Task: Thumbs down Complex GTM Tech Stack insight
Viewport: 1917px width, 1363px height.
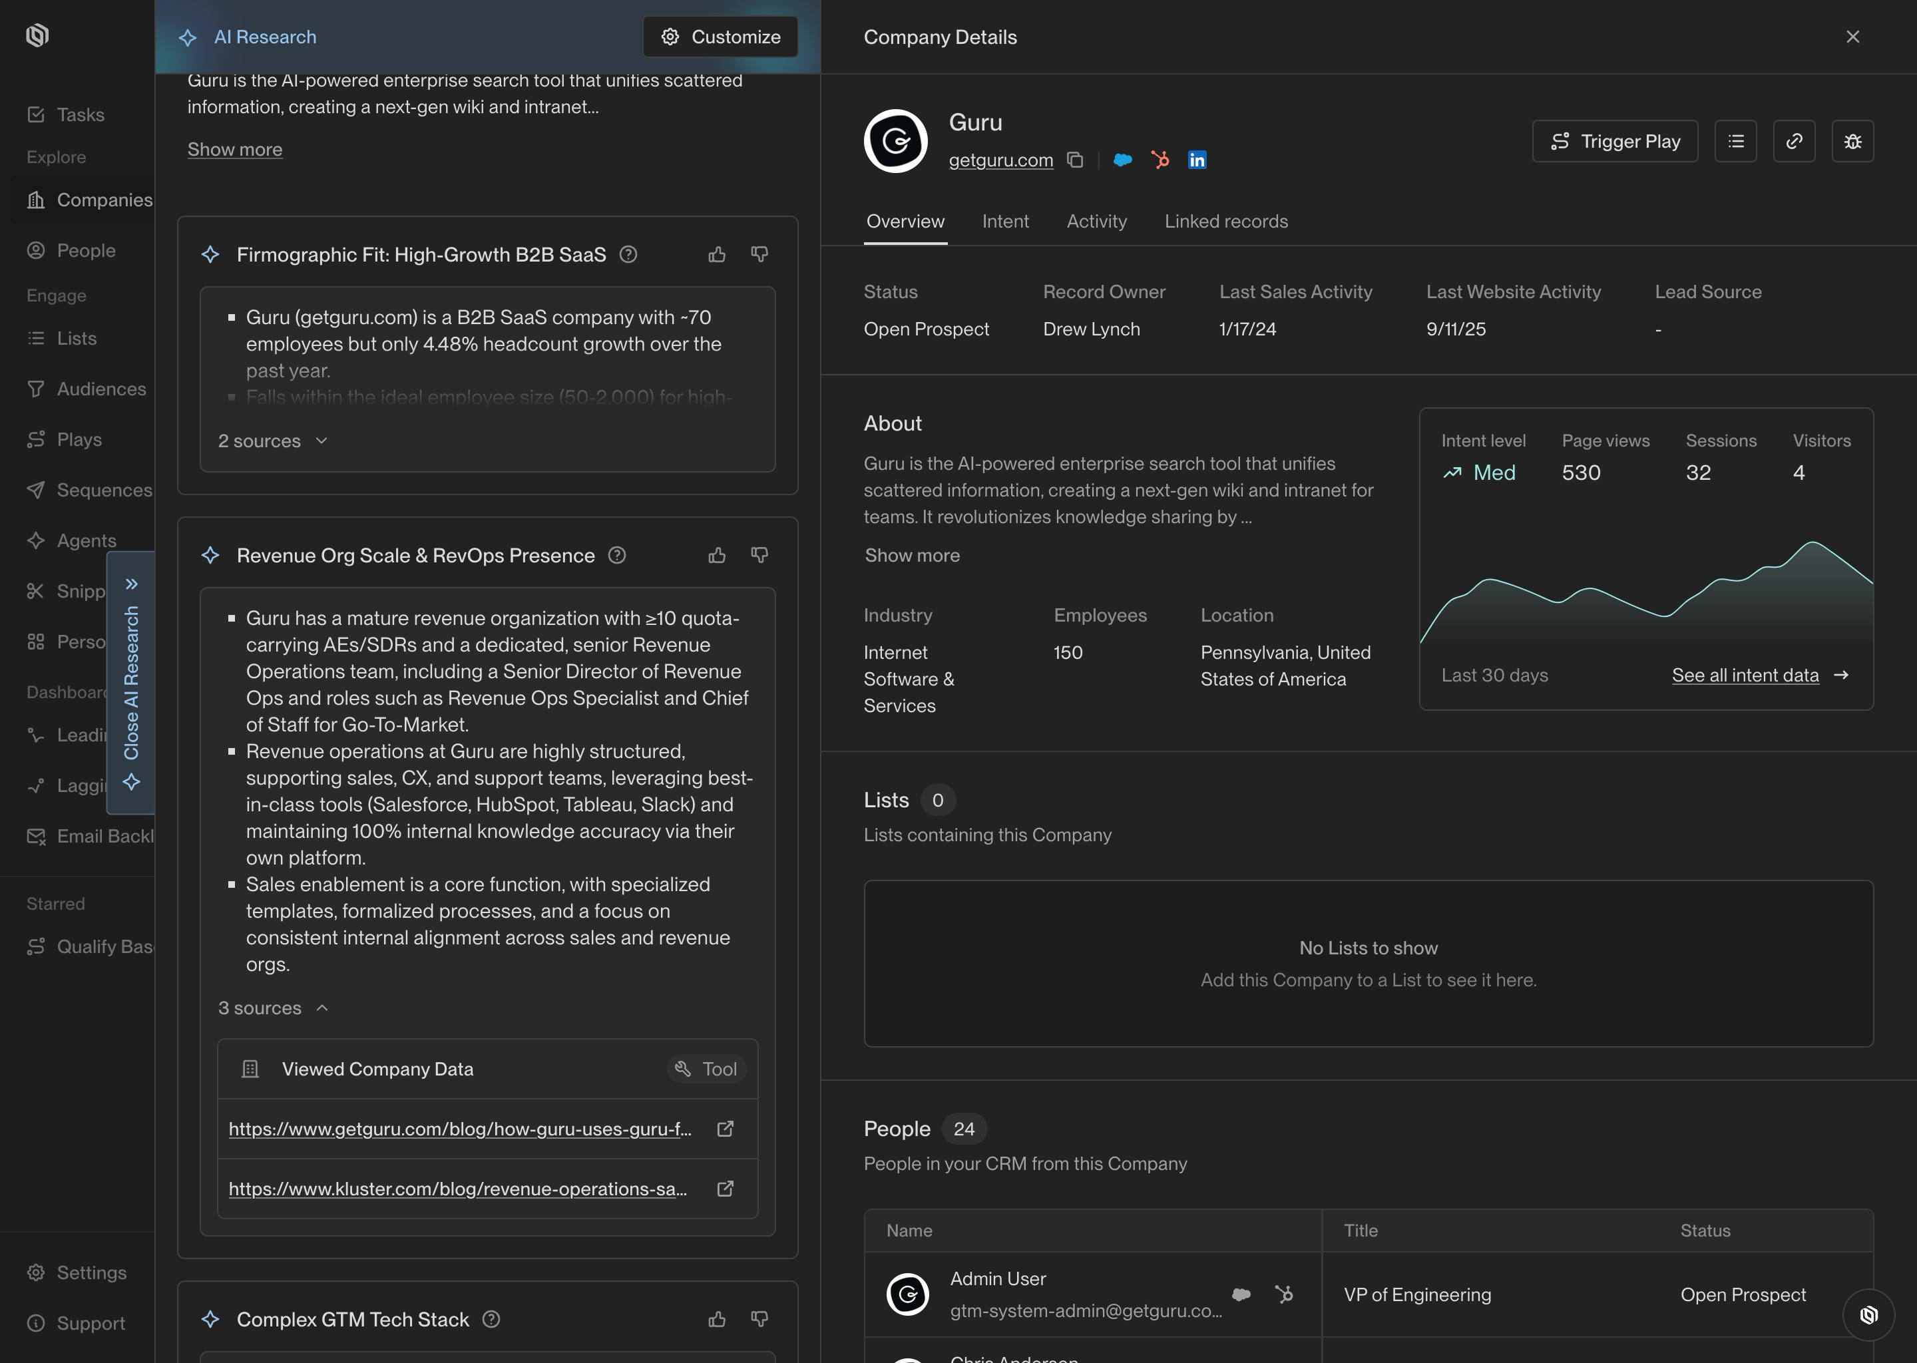Action: 759,1319
